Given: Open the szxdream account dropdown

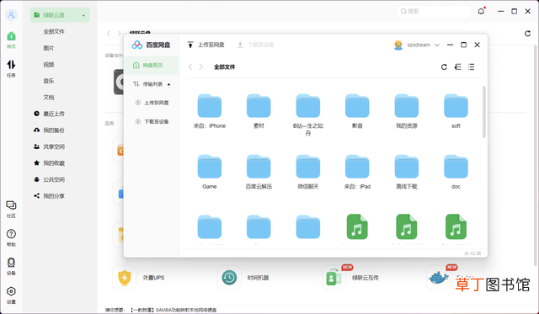Looking at the screenshot, I should click(437, 45).
